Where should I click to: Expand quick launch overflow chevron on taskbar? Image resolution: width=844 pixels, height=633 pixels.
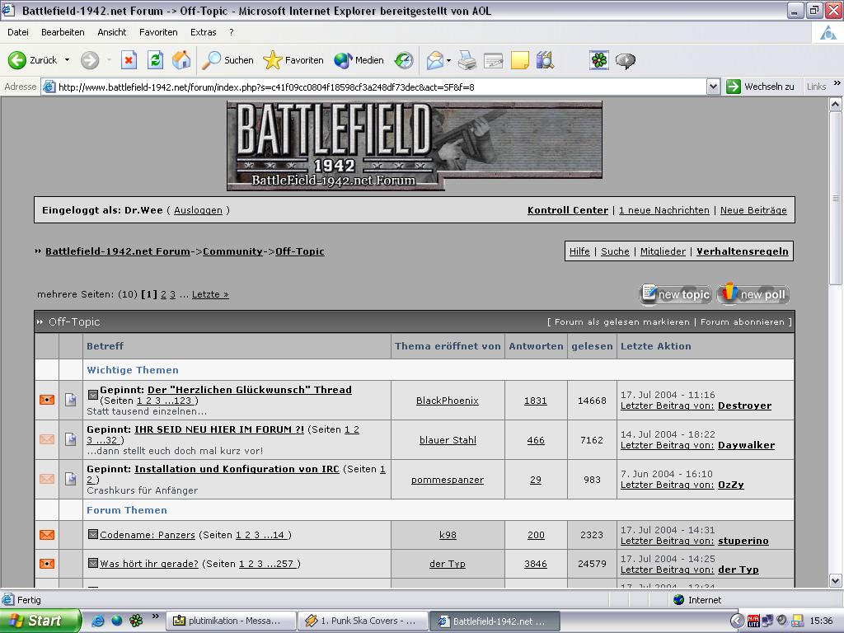(156, 617)
